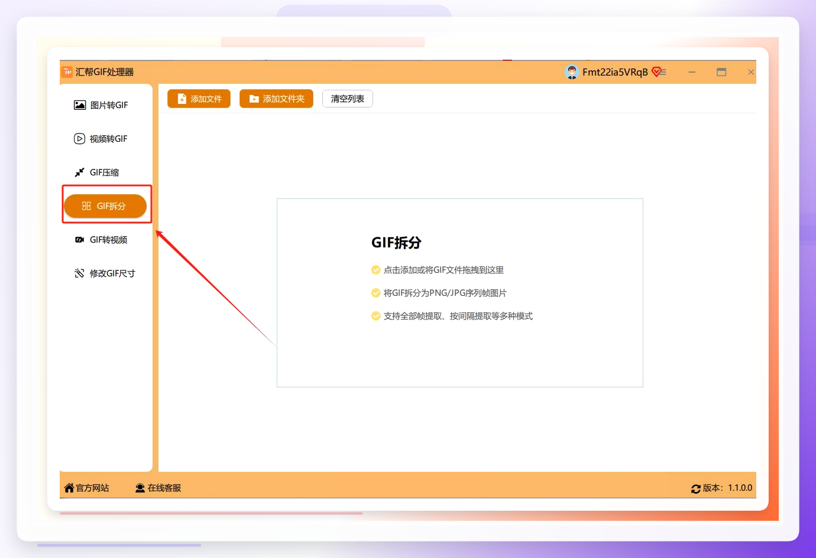Click the username Fmt22ia5VRqB
This screenshot has height=558, width=816.
tap(615, 72)
